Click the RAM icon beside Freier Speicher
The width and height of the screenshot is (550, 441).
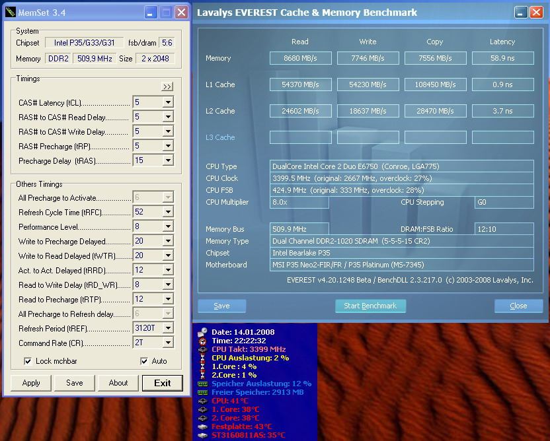[202, 392]
